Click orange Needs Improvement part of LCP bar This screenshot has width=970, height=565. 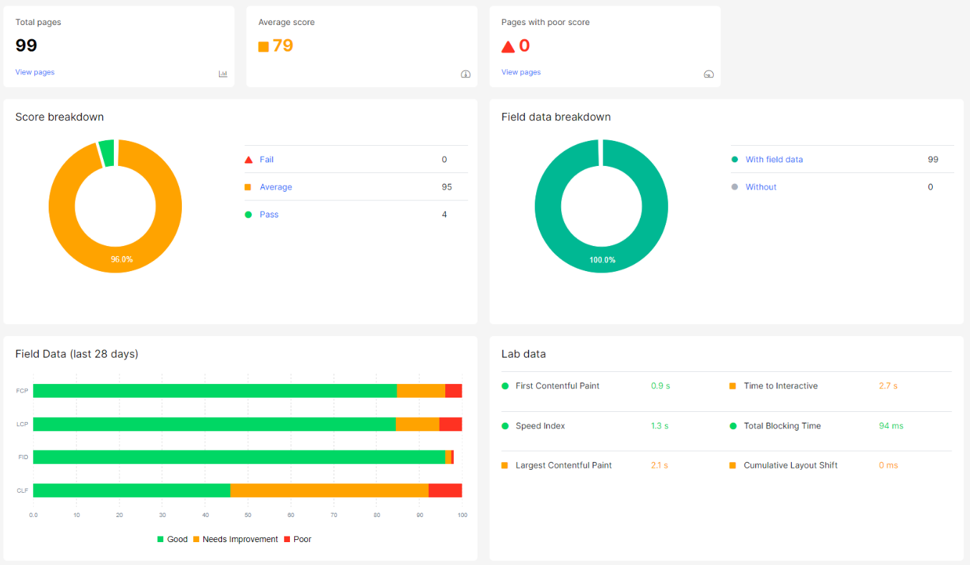(x=417, y=424)
